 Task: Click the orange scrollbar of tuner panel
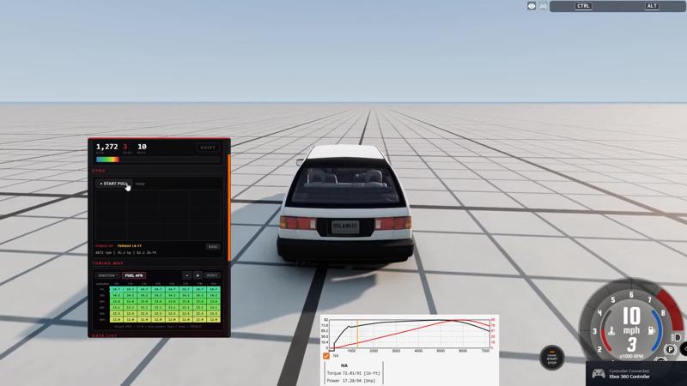pos(228,206)
